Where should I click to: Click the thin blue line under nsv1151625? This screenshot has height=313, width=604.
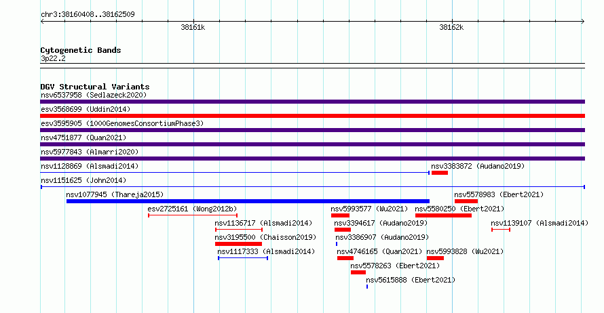click(313, 187)
